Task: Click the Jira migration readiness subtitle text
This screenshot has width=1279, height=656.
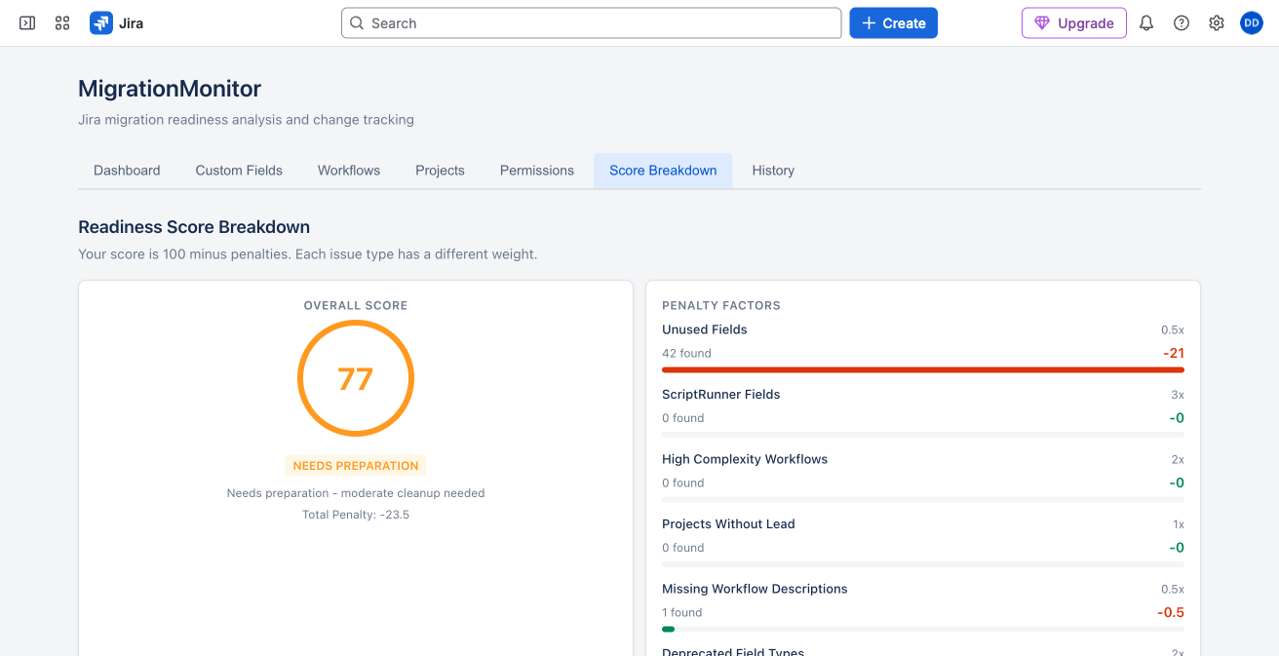Action: coord(246,120)
